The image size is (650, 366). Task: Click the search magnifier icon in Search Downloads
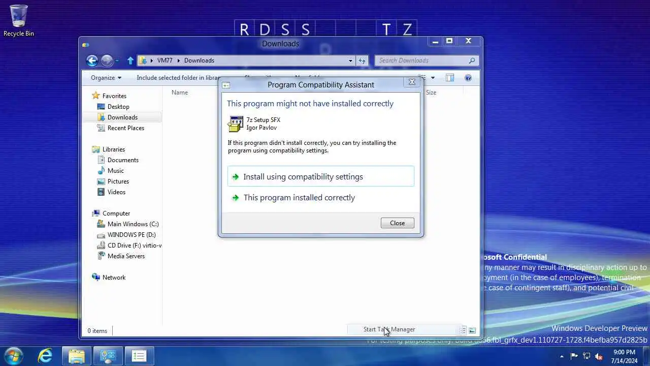click(472, 60)
